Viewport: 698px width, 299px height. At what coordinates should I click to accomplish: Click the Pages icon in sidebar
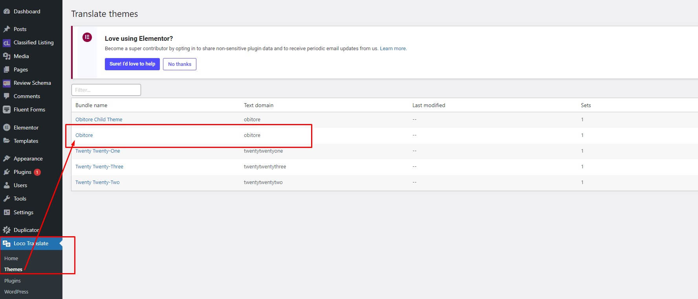click(x=7, y=69)
